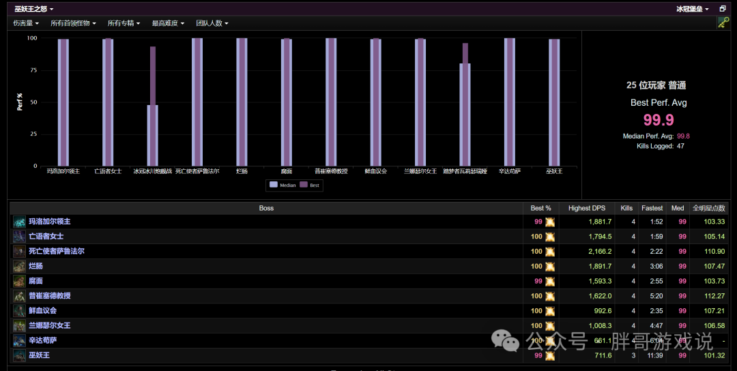Viewport: 737px width, 371px height.
Task: Click the star badge in 鲜血议会 row
Action: tap(550, 311)
